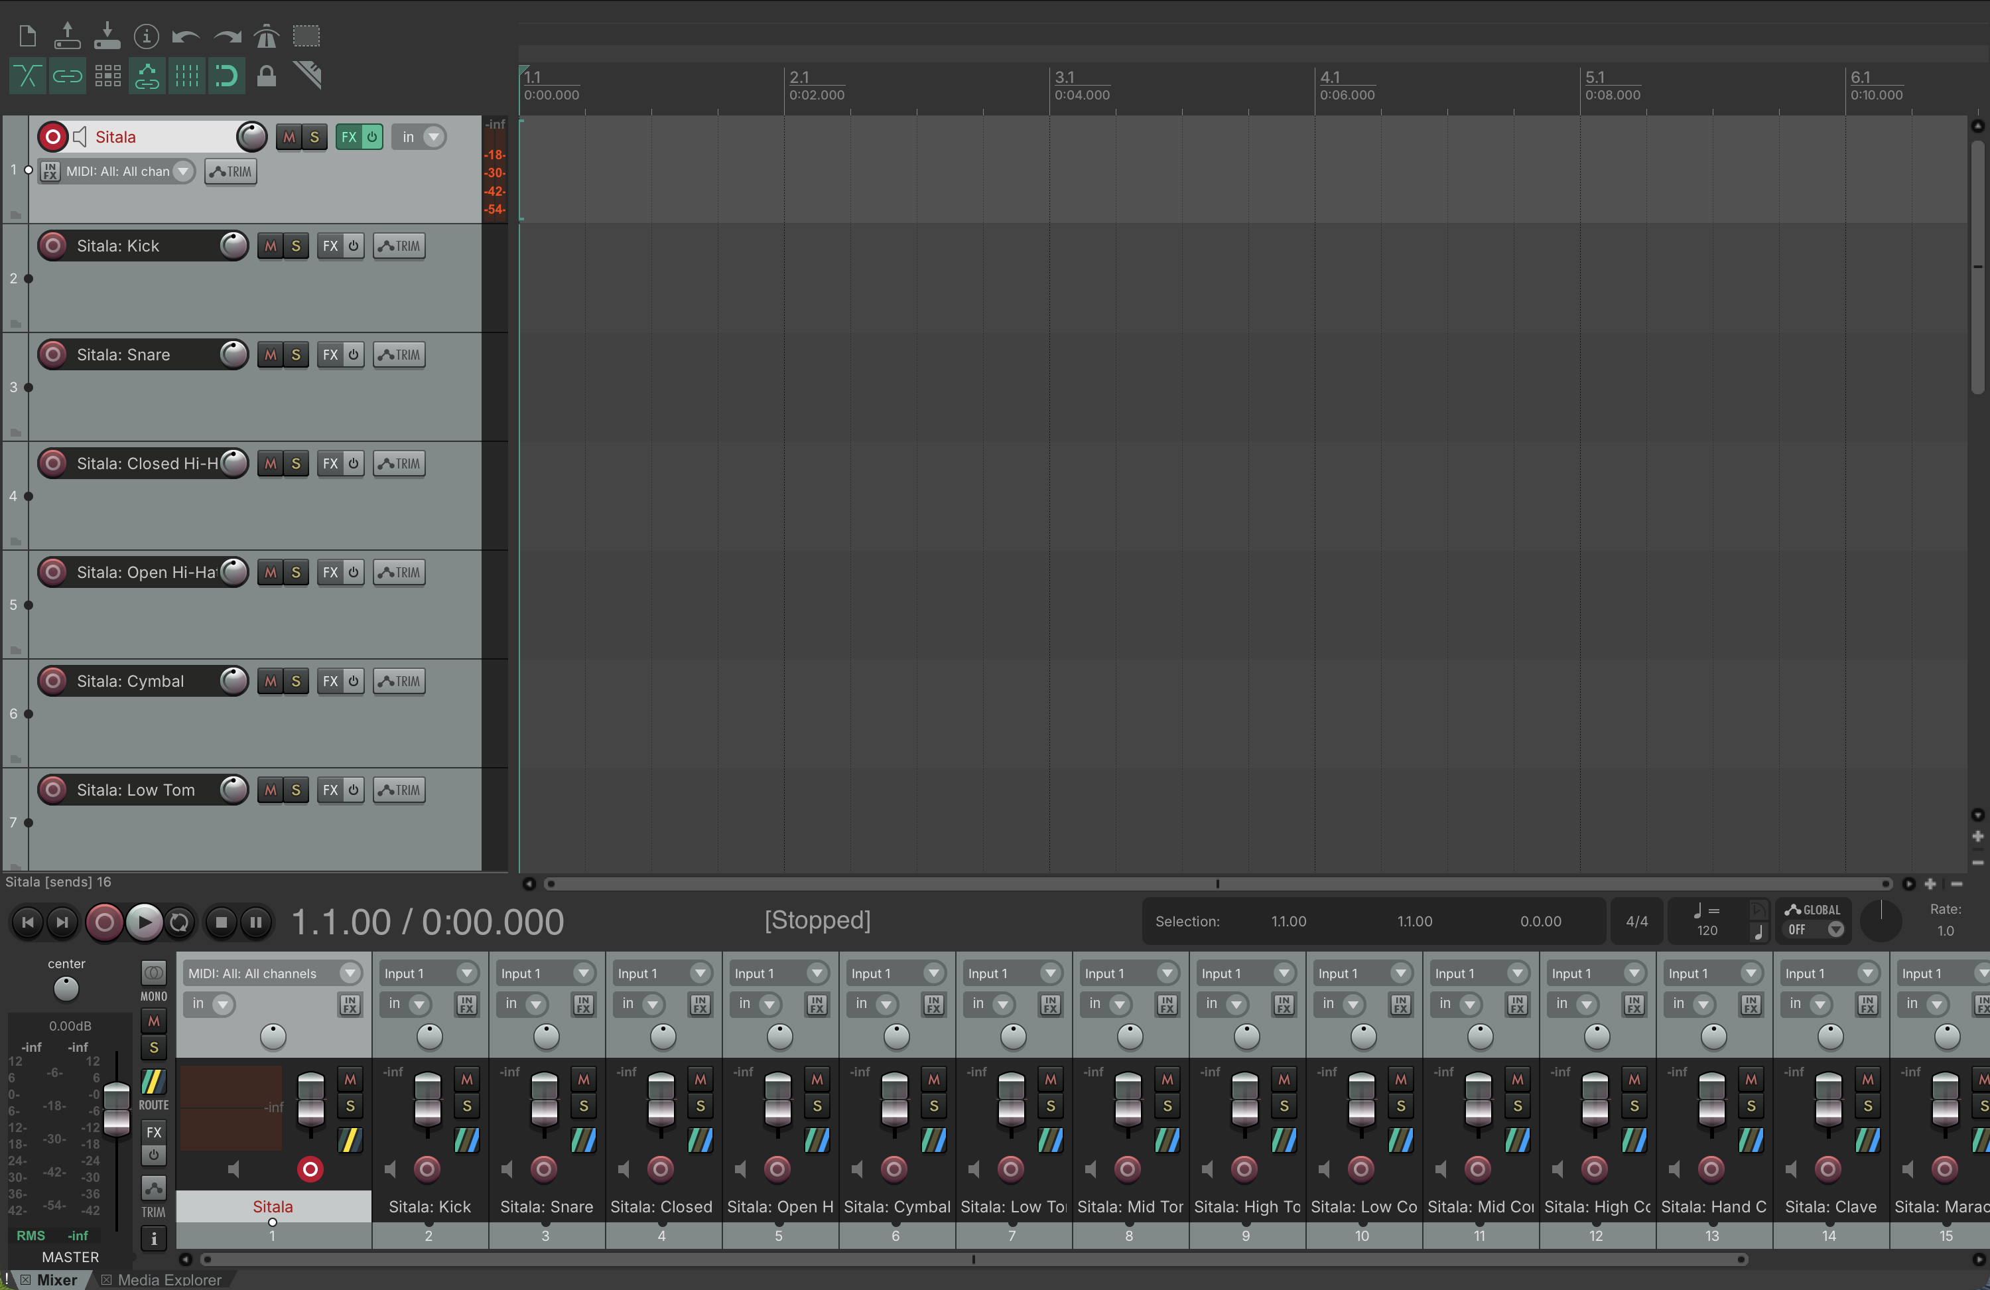Image resolution: width=1990 pixels, height=1290 pixels.
Task: Click the Redo arrow icon
Action: pyautogui.click(x=227, y=36)
